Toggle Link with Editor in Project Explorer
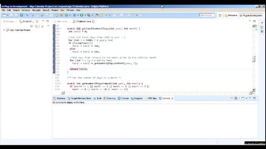266x149 pixels. 36,26
